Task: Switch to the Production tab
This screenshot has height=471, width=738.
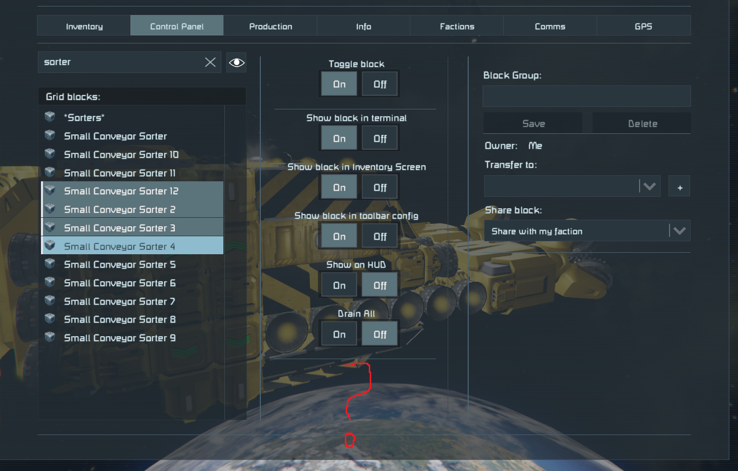Action: (270, 26)
